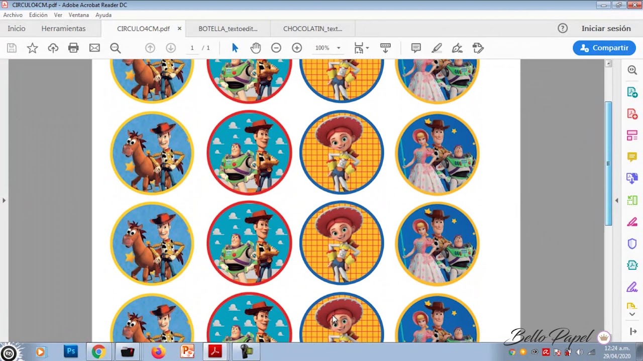Screen dimensions: 643x361
Task: Click the Compartir share button
Action: [604, 48]
